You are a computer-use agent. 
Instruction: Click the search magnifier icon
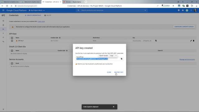(78, 10)
